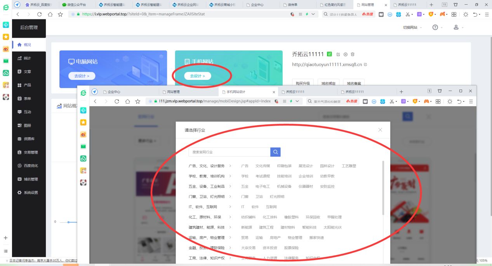Screen dimensions: 492x266
Task: Open 系统设置 system settings in sidebar
Action: 29,192
